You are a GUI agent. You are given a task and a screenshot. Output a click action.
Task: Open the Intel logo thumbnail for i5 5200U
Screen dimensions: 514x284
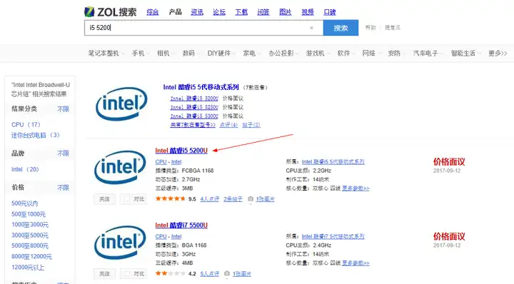pos(121,168)
